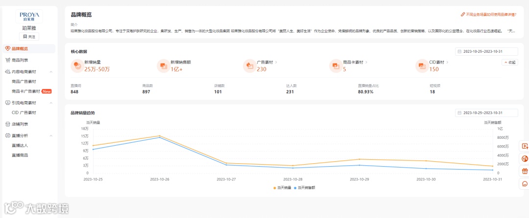This screenshot has height=218, width=529.
Task: Click the 1亿+ sales amount value
Action: pyautogui.click(x=176, y=69)
